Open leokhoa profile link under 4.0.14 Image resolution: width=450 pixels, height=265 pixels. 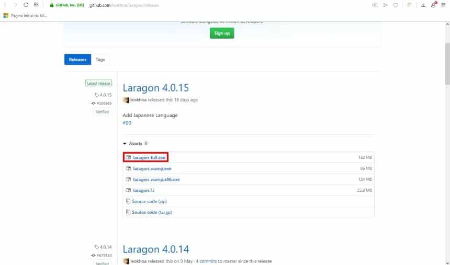pos(138,261)
